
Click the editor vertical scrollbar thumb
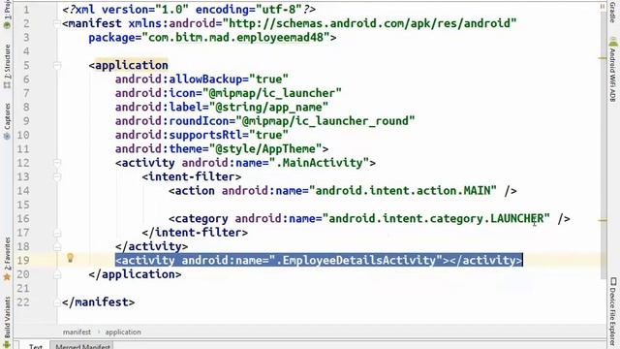604,144
